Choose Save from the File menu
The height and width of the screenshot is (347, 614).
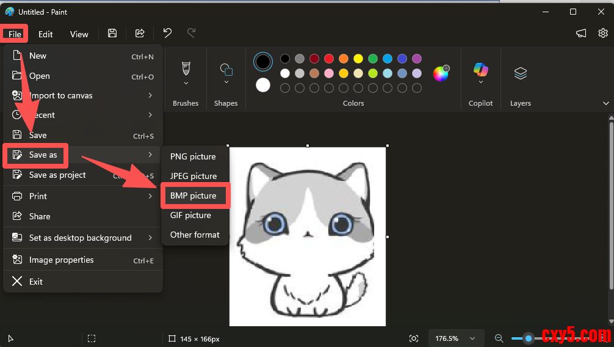[83, 135]
